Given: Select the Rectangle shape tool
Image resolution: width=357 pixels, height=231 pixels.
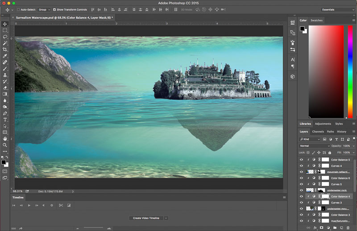Looking at the screenshot, I should coord(5,132).
